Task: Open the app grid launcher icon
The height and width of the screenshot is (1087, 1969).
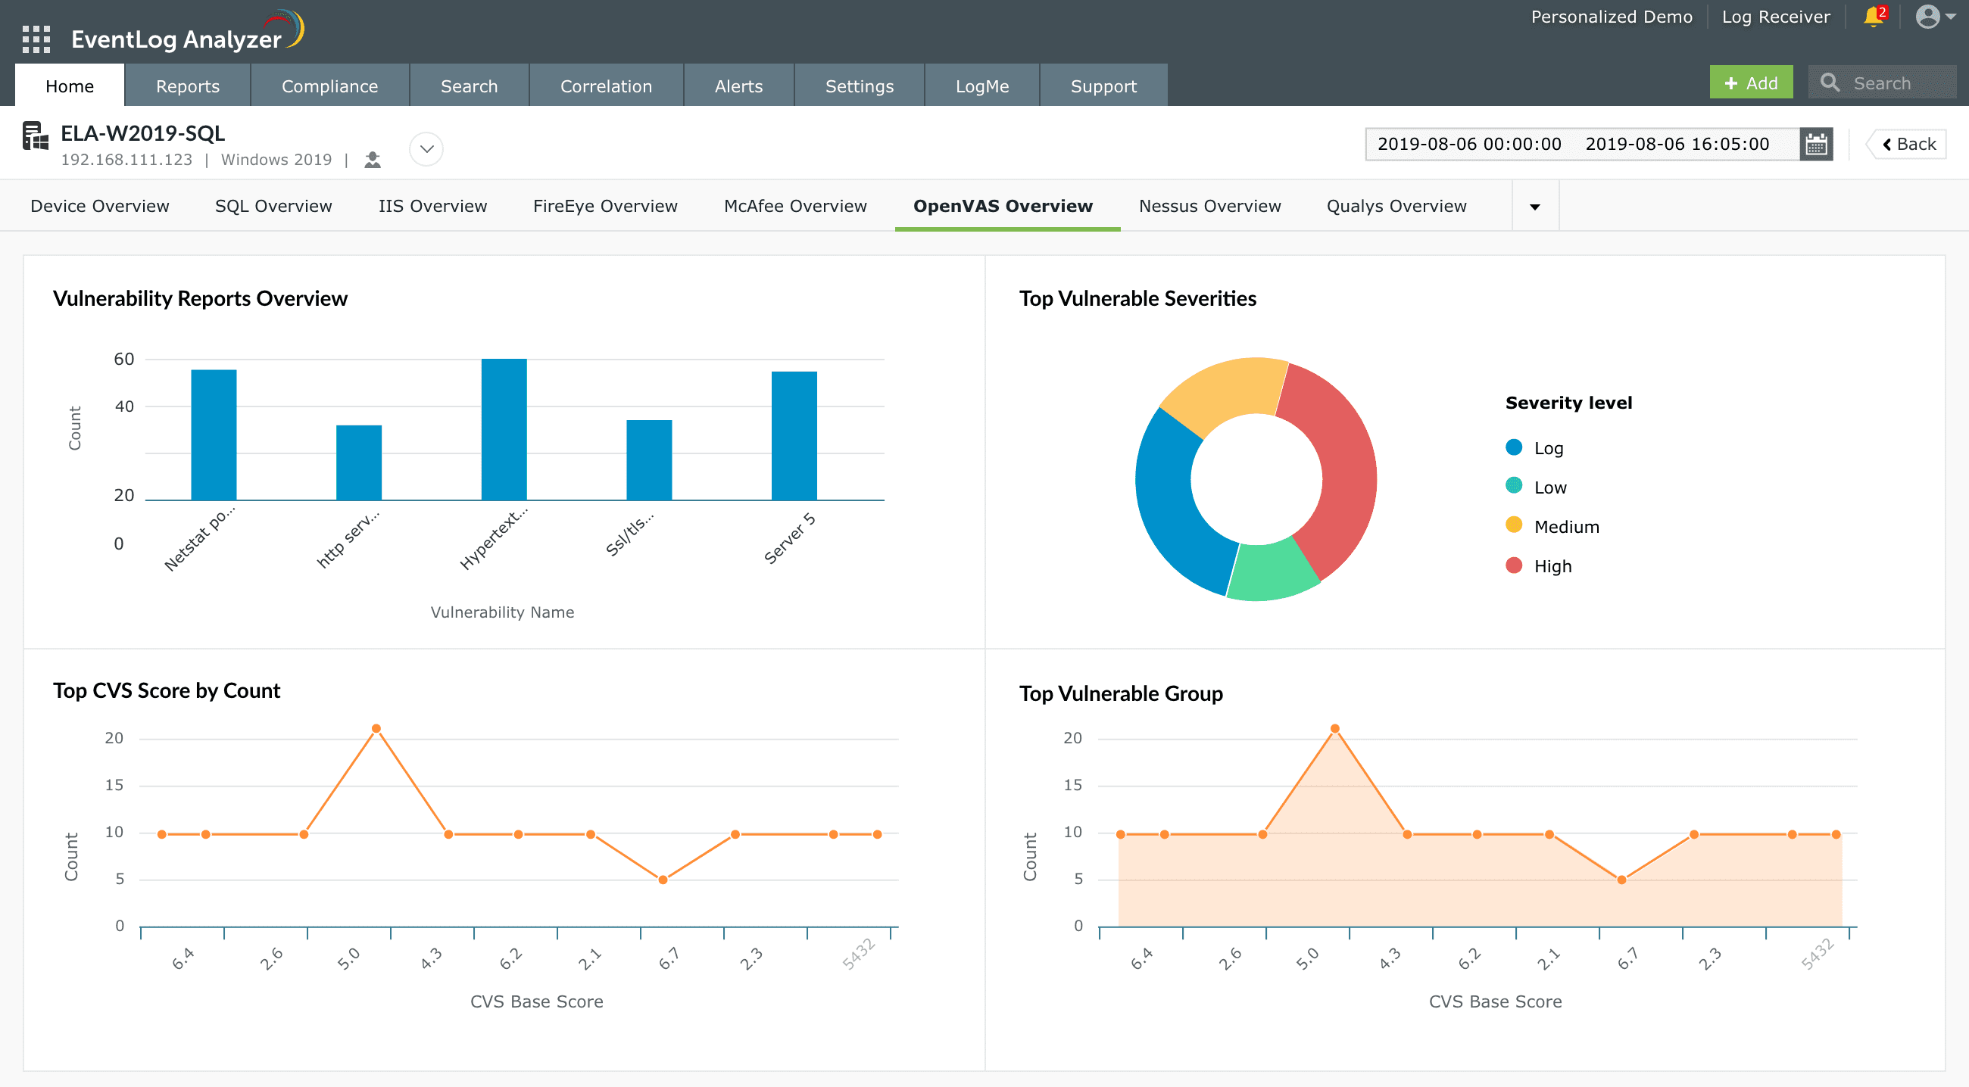Action: click(x=36, y=38)
